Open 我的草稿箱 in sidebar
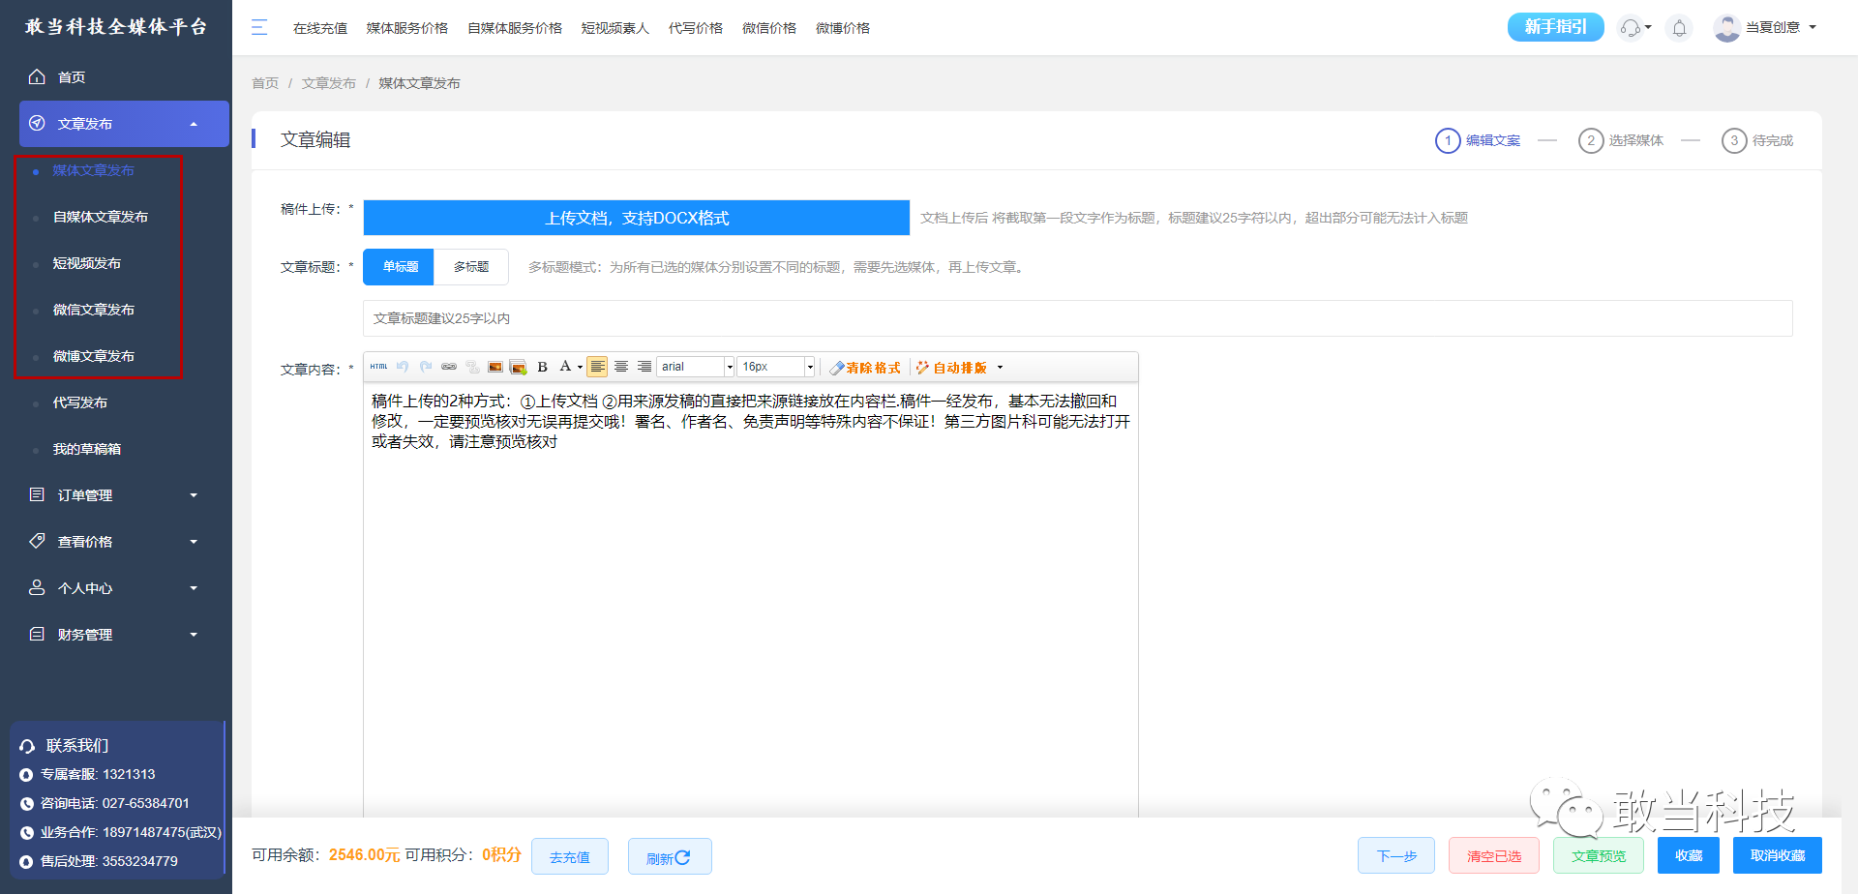Viewport: 1858px width, 894px height. tap(87, 449)
